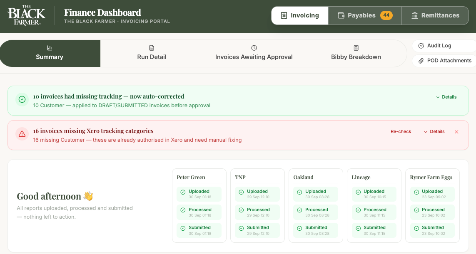The image size is (476, 254).
Task: Open POD Attachments
Action: 444,61
